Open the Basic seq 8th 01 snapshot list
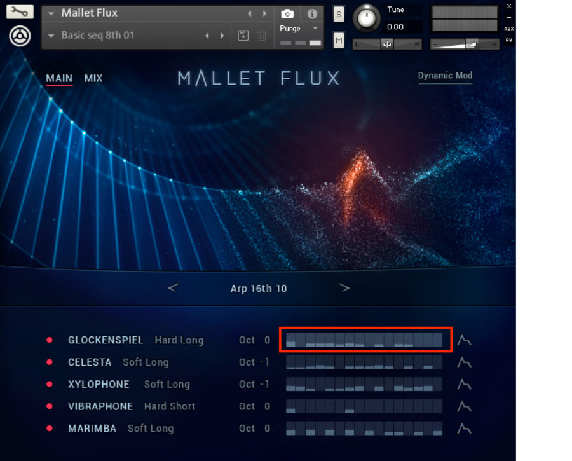Image resolution: width=572 pixels, height=461 pixels. click(51, 36)
